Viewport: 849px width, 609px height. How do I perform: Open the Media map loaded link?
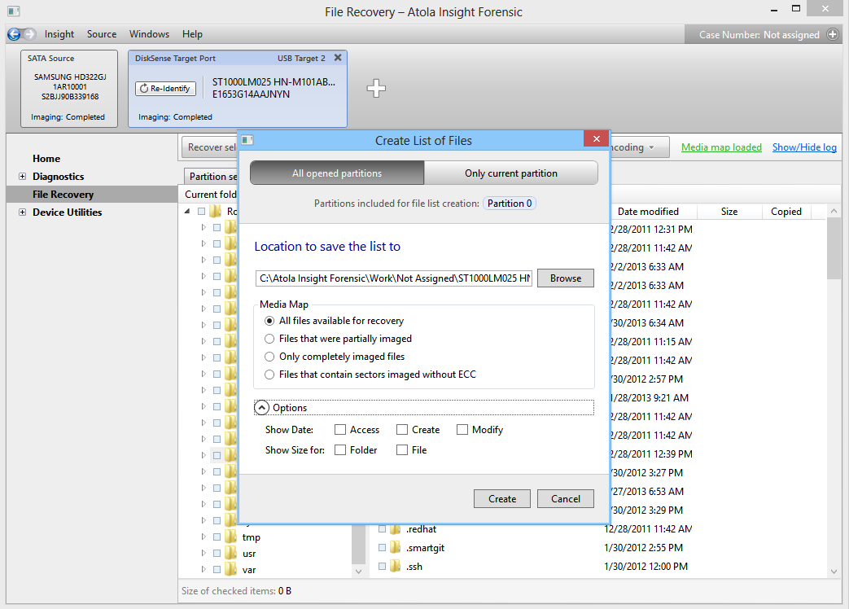pyautogui.click(x=721, y=147)
